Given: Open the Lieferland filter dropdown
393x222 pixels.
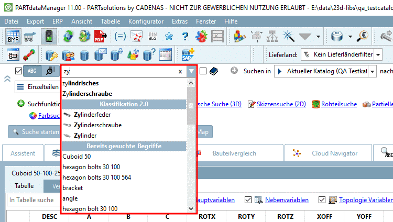Looking at the screenshot, I should pos(378,54).
